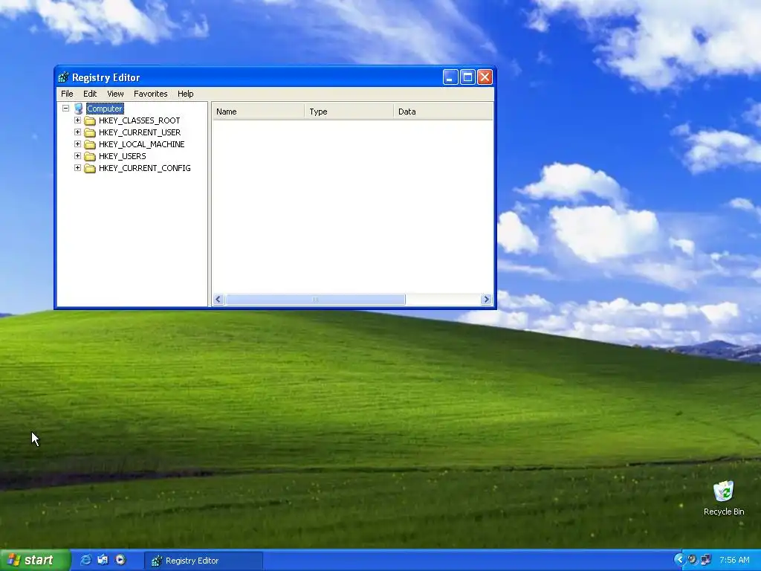The height and width of the screenshot is (571, 761).
Task: Minimize the Registry Editor window
Action: [450, 77]
